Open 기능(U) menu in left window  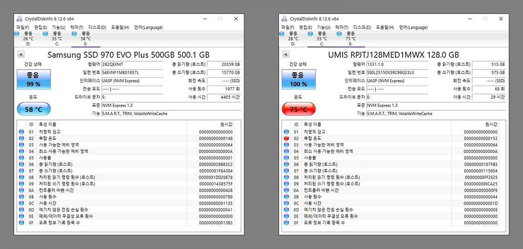58,27
